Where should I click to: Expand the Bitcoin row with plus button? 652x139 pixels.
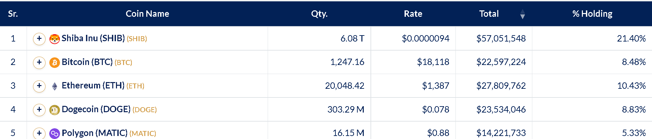tap(39, 62)
